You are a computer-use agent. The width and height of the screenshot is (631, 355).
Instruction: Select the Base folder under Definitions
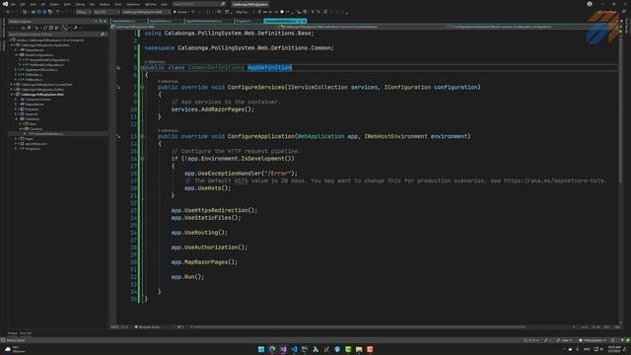tap(33, 124)
